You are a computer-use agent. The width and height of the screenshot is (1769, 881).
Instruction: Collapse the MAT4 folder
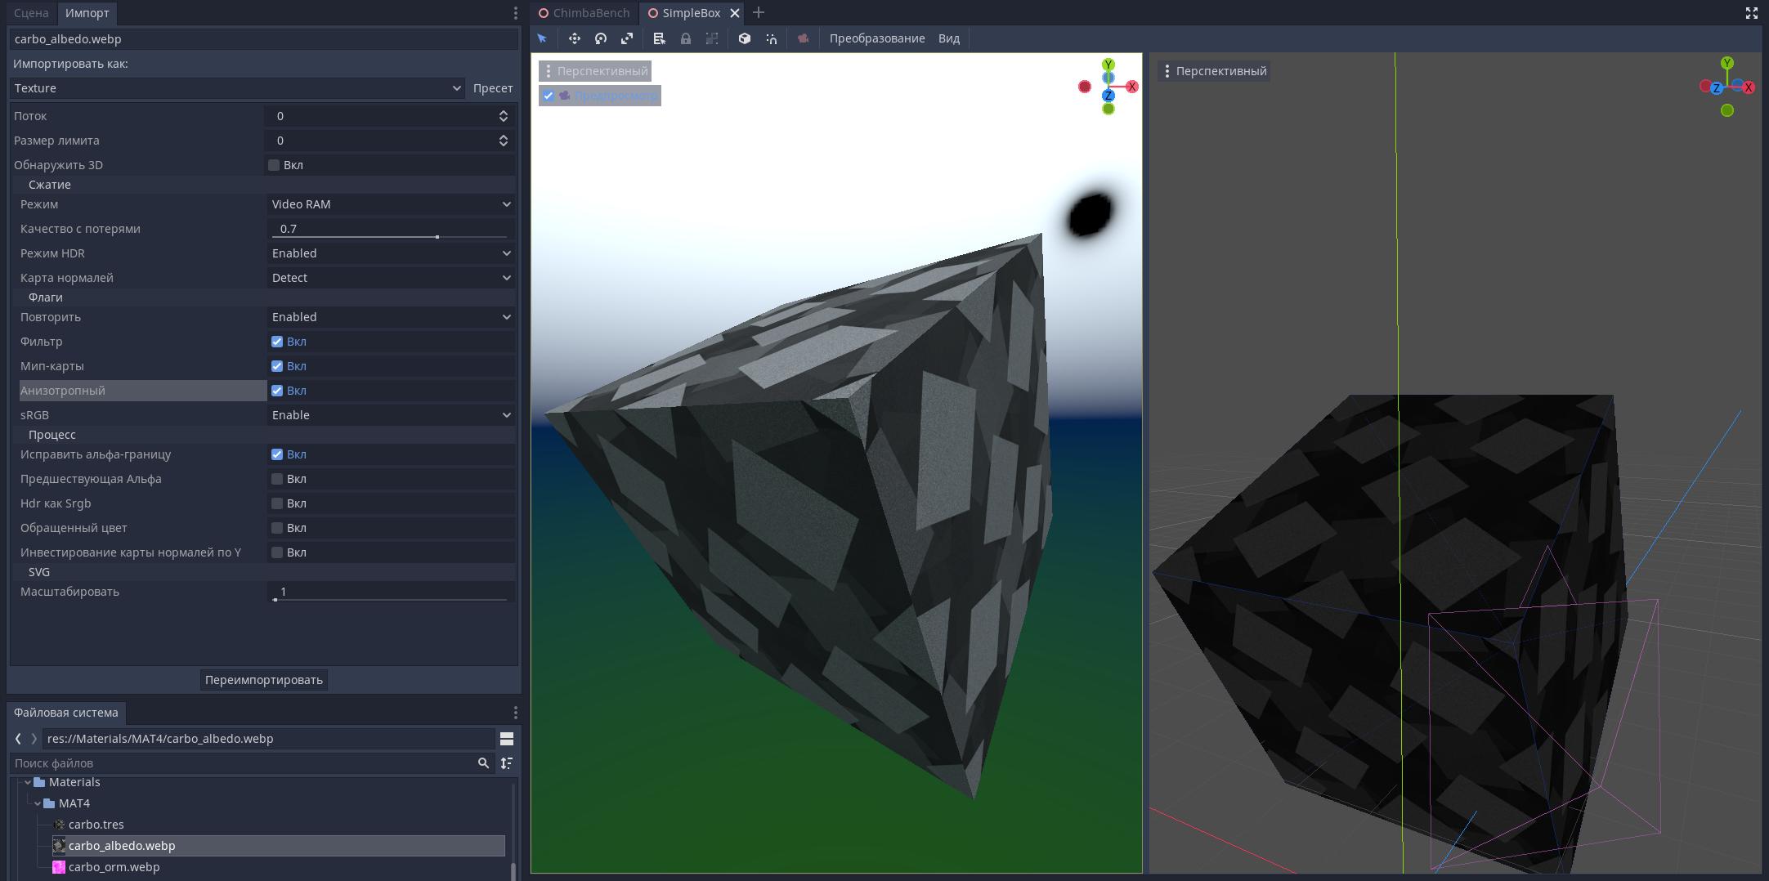tap(38, 803)
